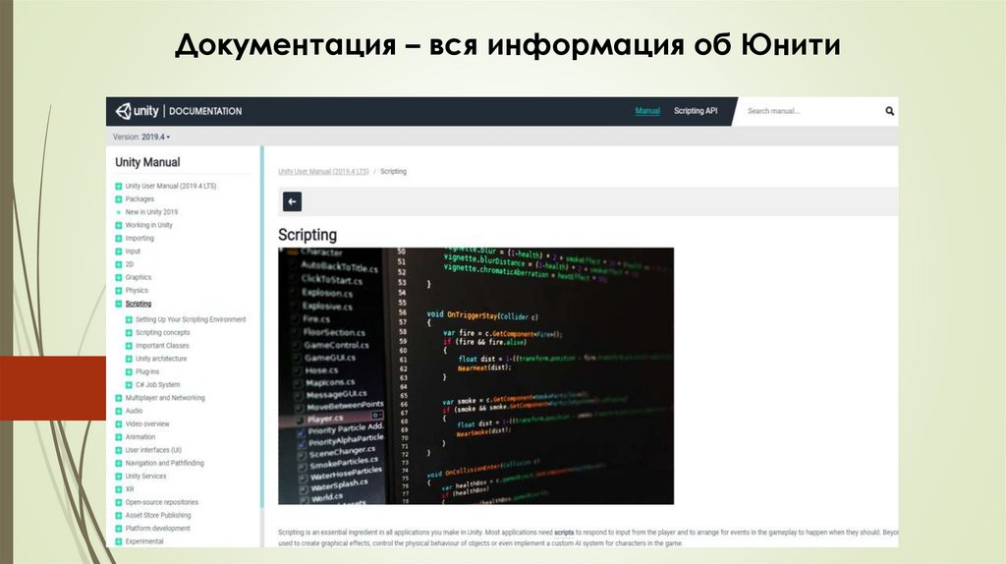The width and height of the screenshot is (1006, 564).
Task: Open the Asset Store Publishing link
Action: [158, 515]
